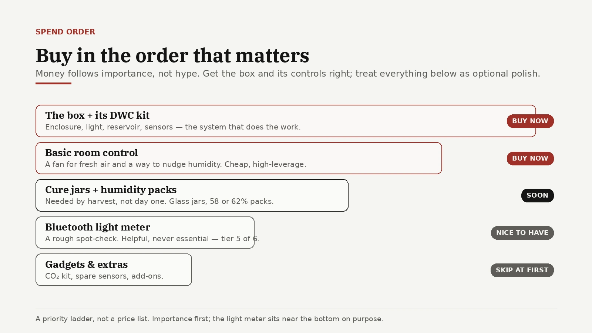Image resolution: width=592 pixels, height=333 pixels.
Task: Select the Basic room control card
Action: click(x=239, y=158)
